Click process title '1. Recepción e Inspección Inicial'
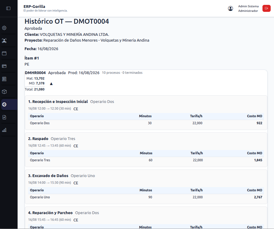The image size is (274, 229). tap(58, 102)
